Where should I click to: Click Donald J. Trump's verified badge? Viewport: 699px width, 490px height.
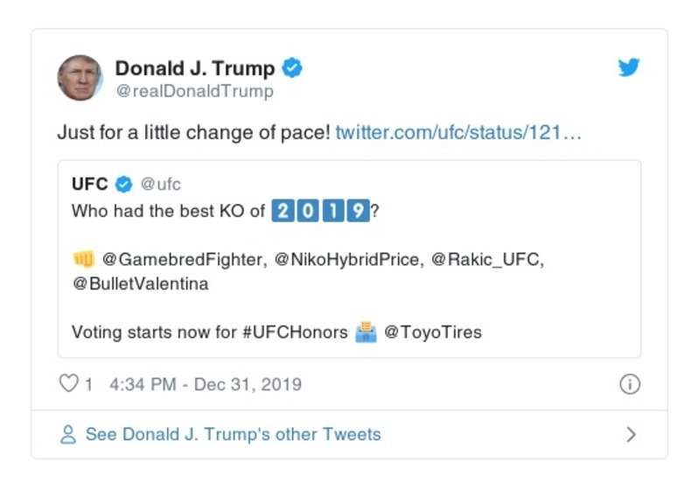pos(293,68)
